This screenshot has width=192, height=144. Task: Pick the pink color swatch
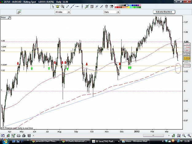click(x=140, y=6)
